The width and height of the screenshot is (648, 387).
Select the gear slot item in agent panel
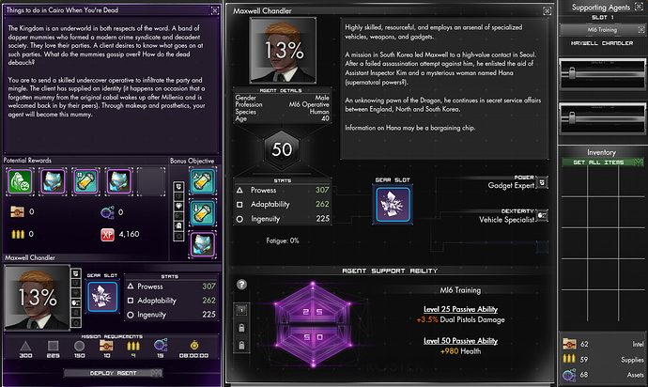(x=393, y=204)
